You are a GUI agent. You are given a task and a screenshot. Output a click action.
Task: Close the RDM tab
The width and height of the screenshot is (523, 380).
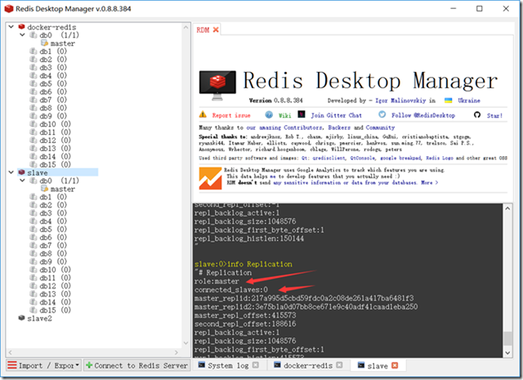(x=216, y=29)
